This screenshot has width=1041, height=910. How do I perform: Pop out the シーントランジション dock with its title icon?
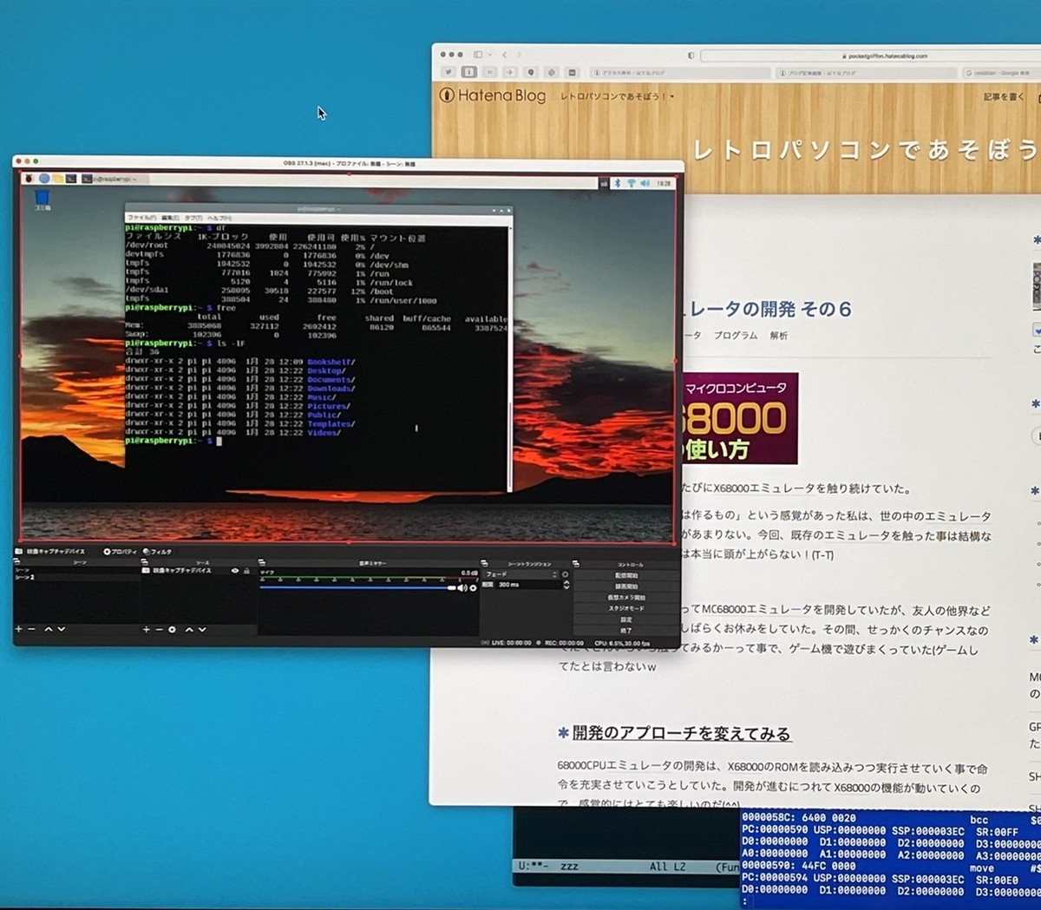point(485,563)
